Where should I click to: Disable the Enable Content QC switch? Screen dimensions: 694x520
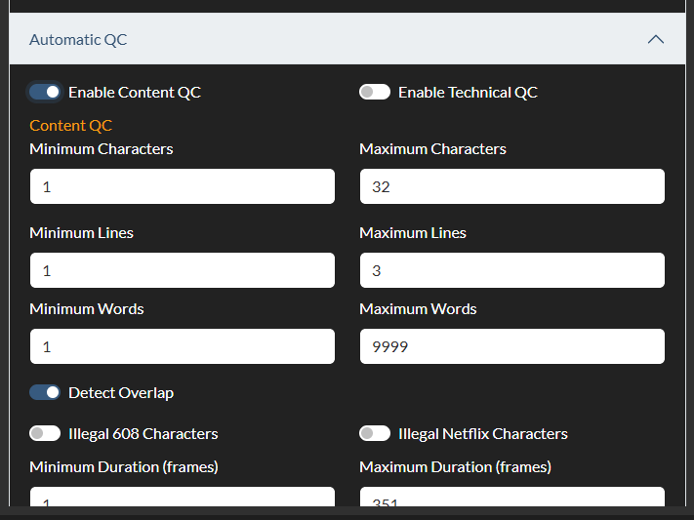(x=45, y=92)
